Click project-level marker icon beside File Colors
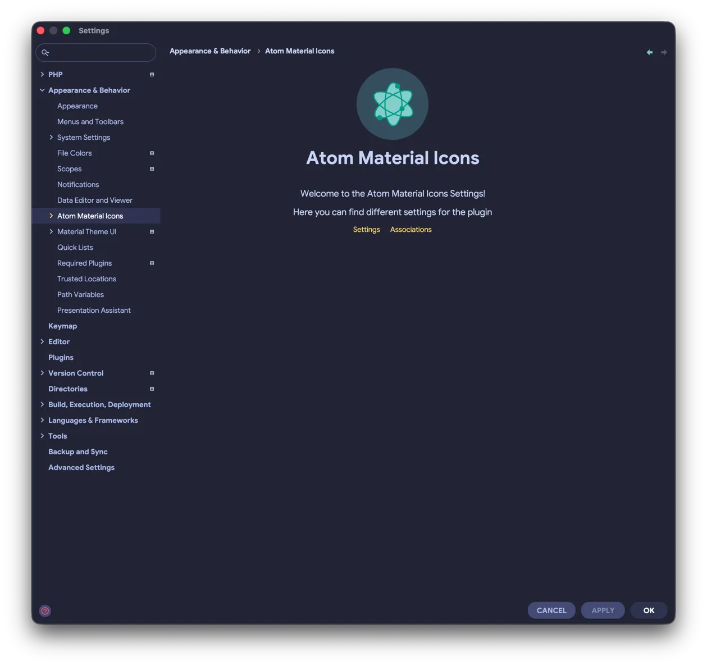The width and height of the screenshot is (707, 666). (152, 153)
